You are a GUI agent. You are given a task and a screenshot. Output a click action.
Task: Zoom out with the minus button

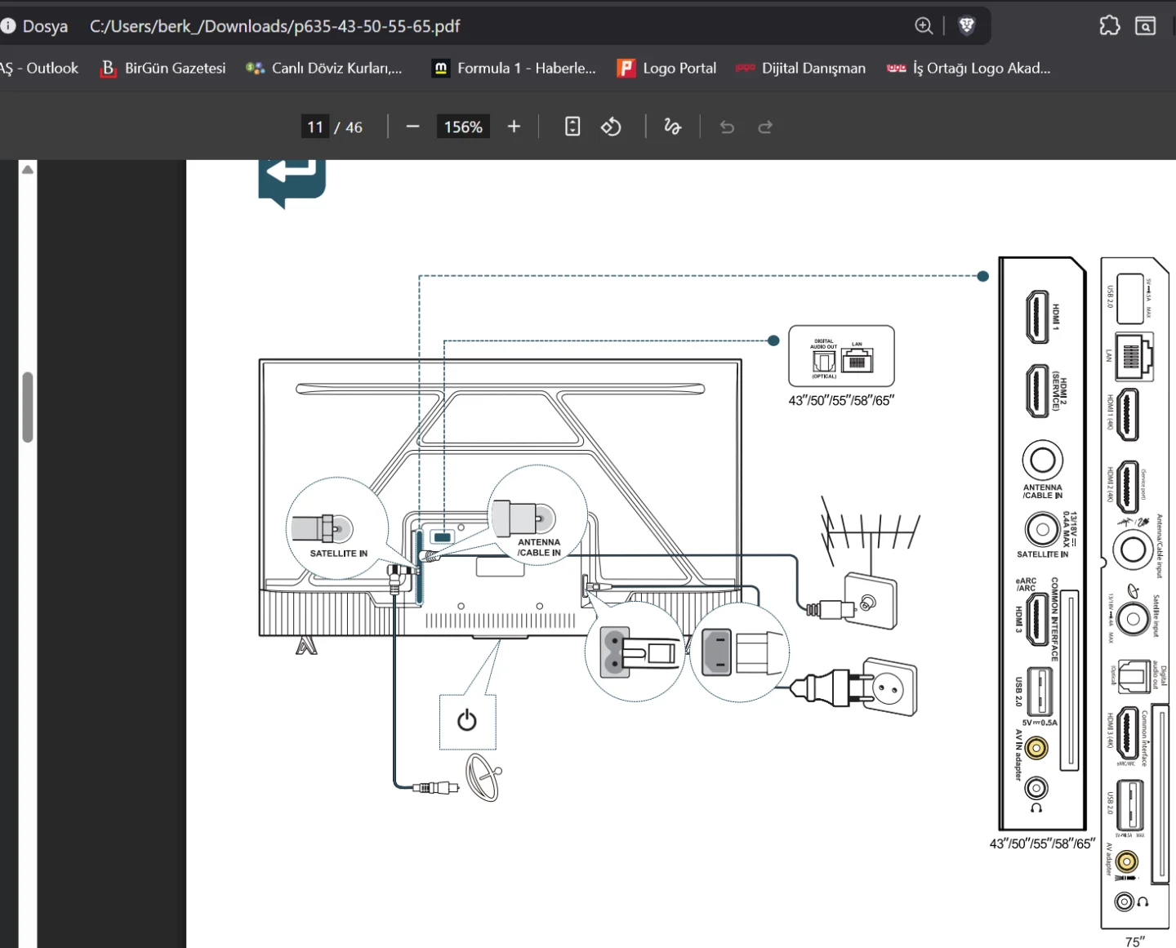pyautogui.click(x=412, y=127)
